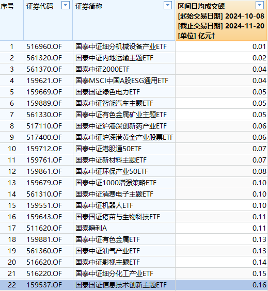Select the 证券代码 header label
Viewport: 268px width, 291px height.
click(40, 7)
